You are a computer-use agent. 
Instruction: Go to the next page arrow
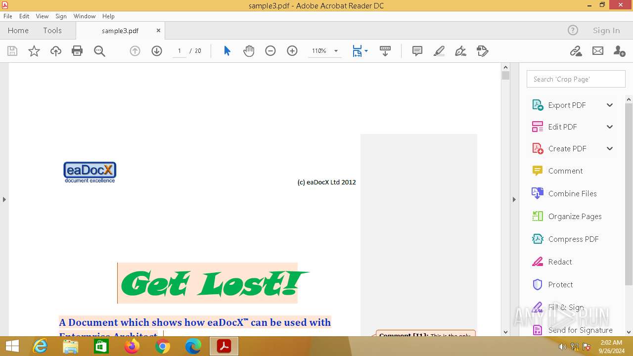157,51
